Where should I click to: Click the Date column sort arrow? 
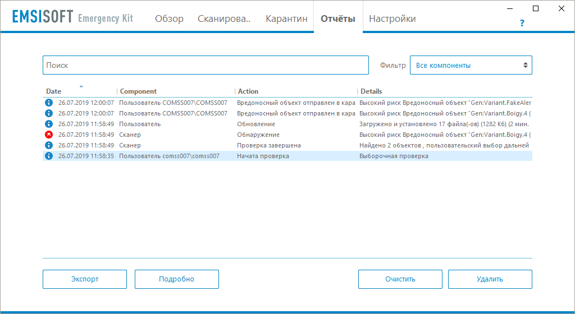tap(81, 87)
